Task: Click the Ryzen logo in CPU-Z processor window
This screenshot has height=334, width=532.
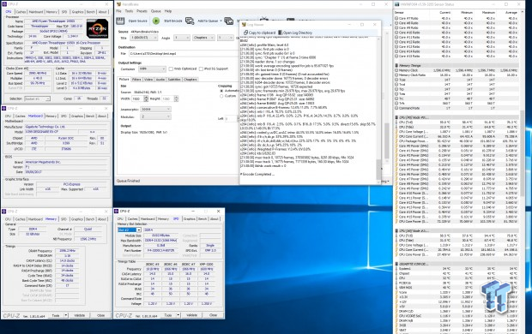Action: pos(97,28)
